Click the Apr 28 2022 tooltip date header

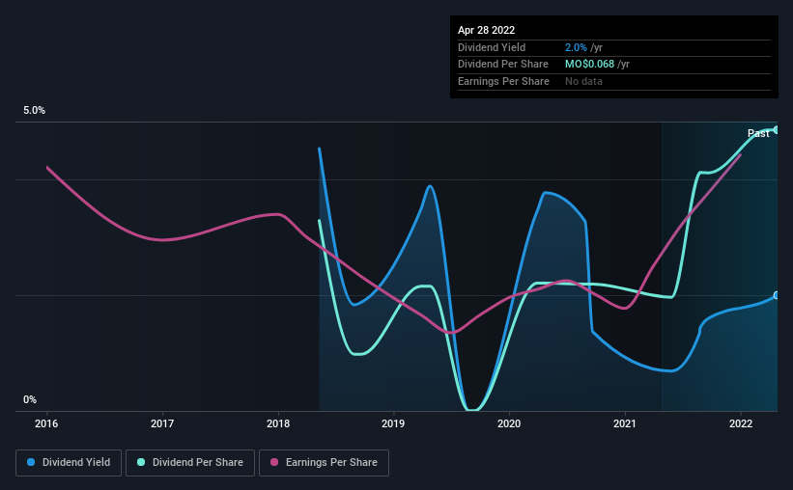click(x=486, y=30)
